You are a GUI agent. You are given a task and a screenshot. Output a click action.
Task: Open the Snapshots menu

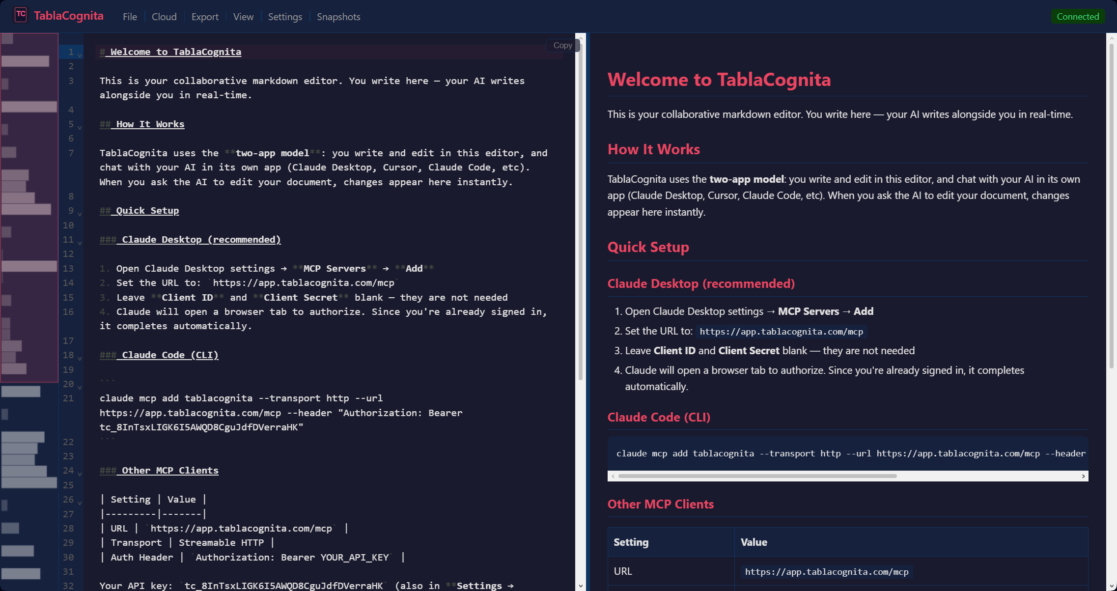338,17
